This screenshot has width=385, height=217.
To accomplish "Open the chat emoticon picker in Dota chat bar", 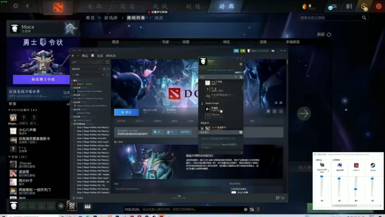I will tap(245, 210).
